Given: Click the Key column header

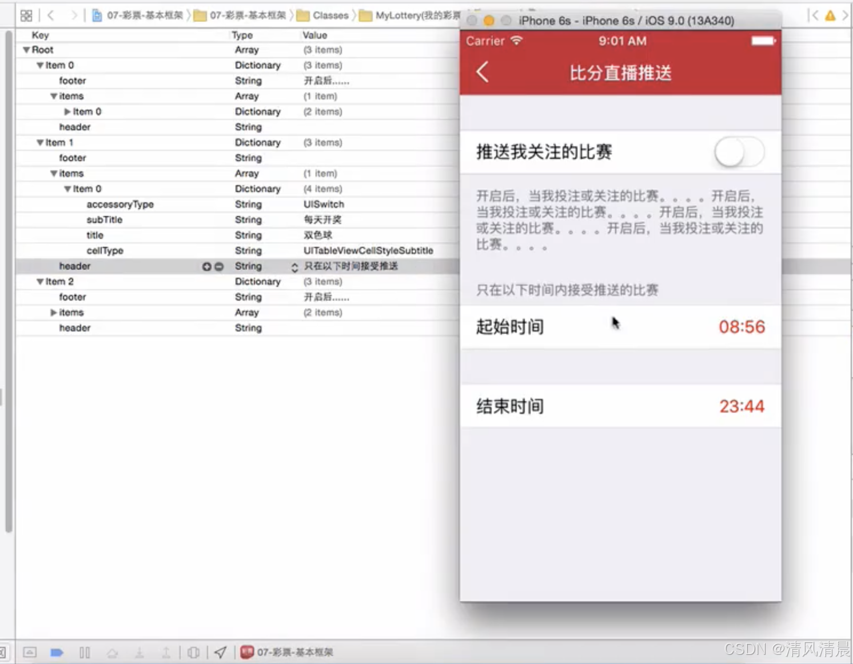Looking at the screenshot, I should [x=40, y=35].
